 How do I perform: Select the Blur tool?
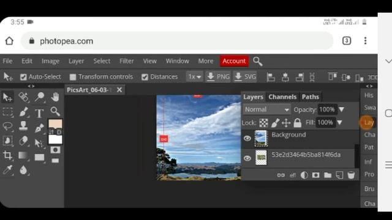tap(23, 170)
